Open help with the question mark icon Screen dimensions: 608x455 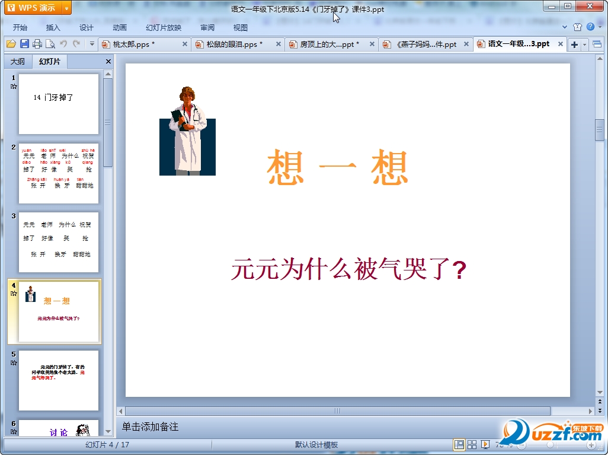coord(590,27)
